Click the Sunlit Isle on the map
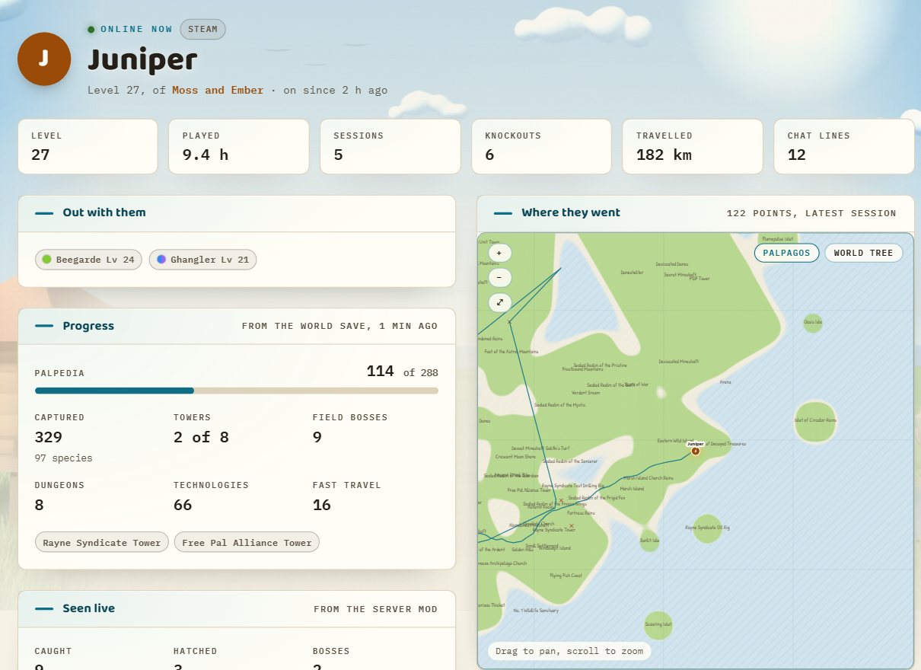921x670 pixels. tap(649, 540)
